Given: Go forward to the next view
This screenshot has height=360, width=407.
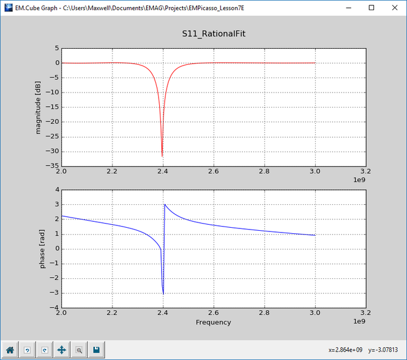Looking at the screenshot, I should click(x=44, y=350).
